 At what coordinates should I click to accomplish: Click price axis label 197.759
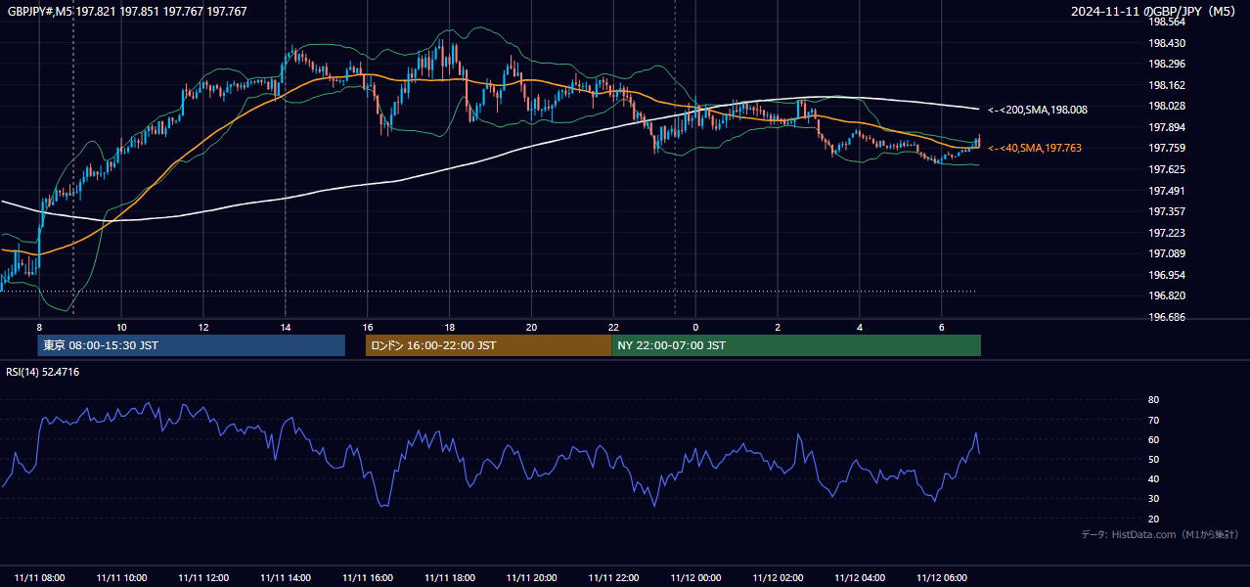(1167, 148)
